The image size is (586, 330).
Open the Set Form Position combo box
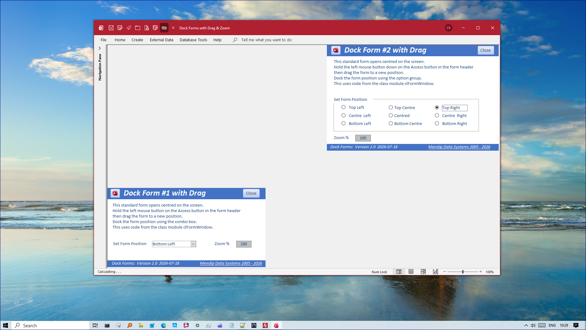click(x=193, y=244)
